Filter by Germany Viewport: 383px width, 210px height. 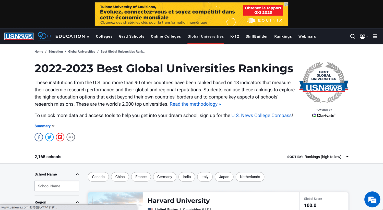[165, 177]
